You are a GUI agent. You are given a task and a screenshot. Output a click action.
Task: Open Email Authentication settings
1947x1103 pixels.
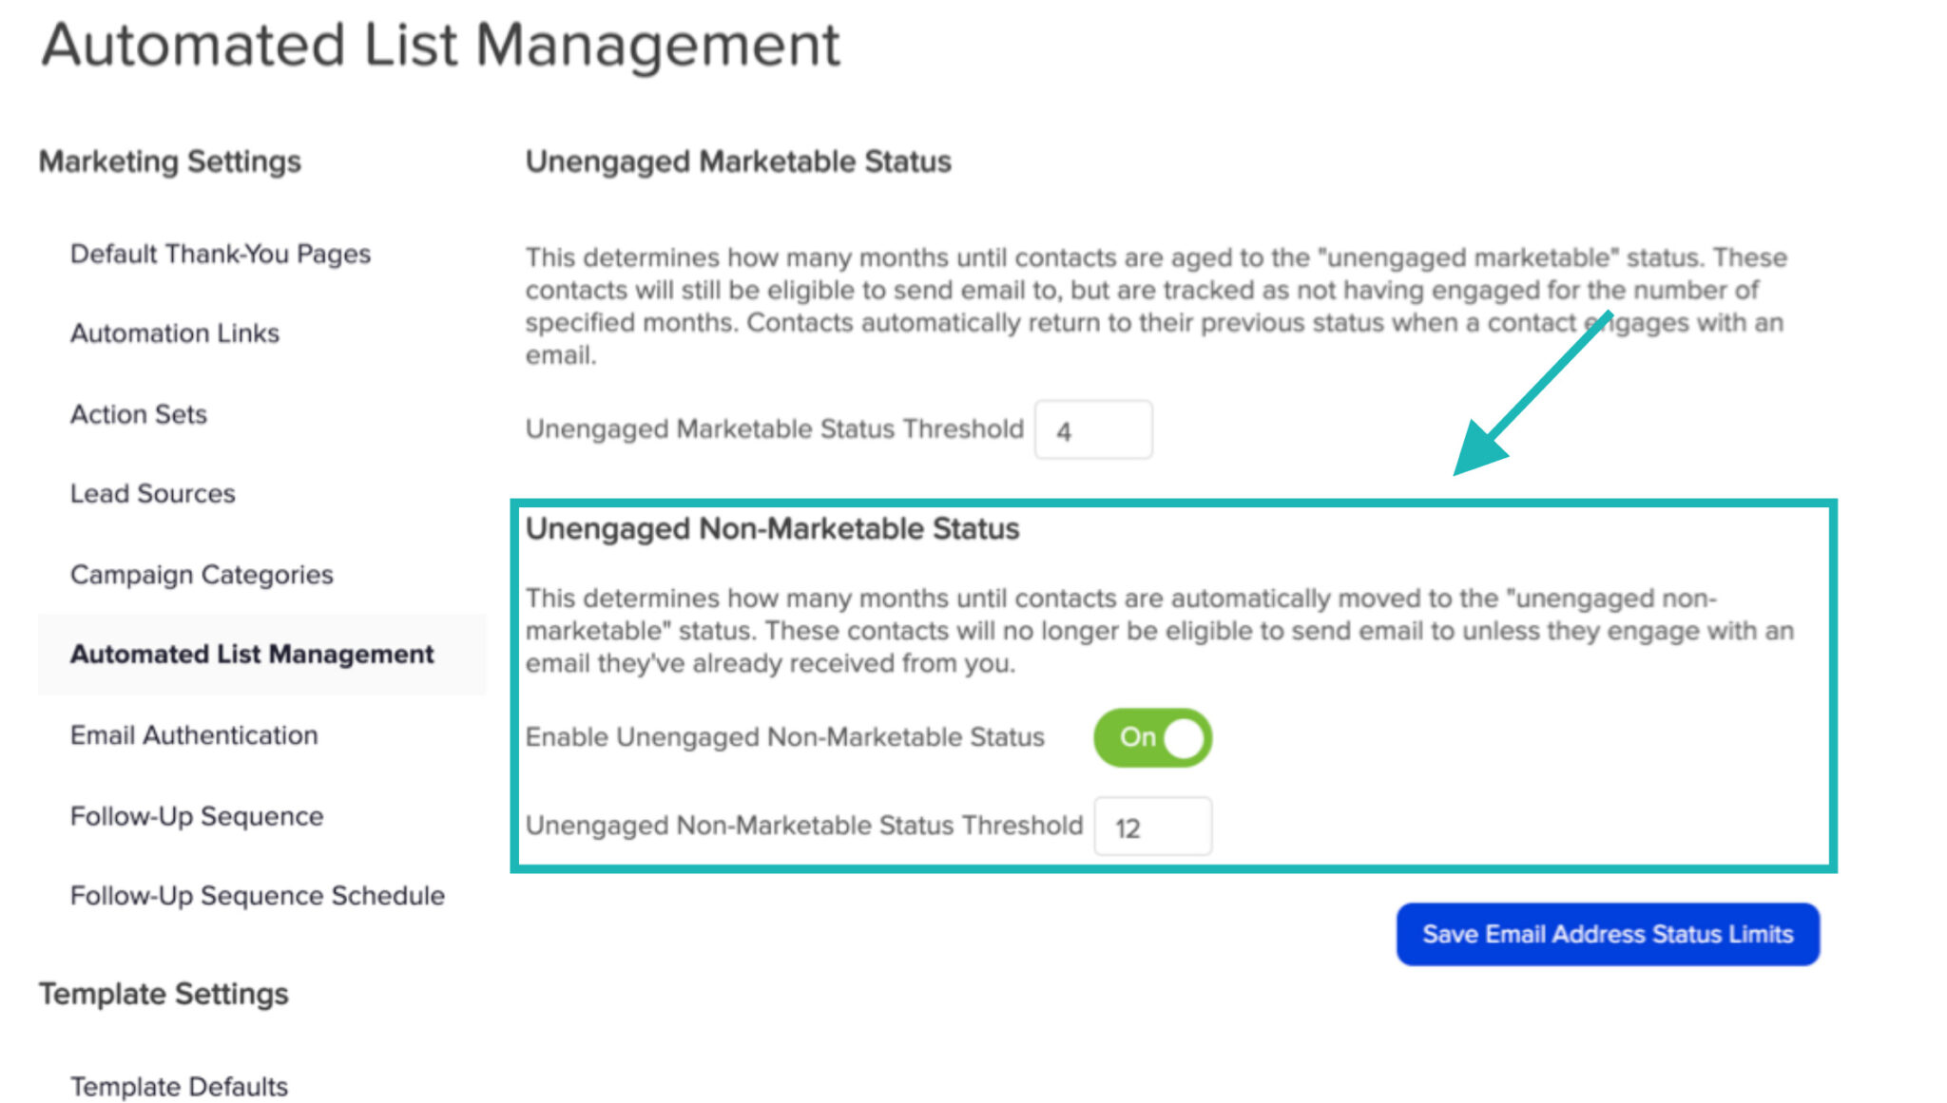coord(194,735)
